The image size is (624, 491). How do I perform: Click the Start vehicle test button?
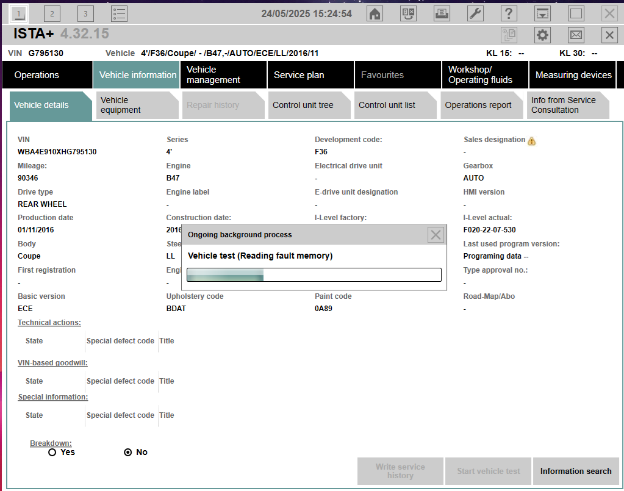tap(489, 471)
